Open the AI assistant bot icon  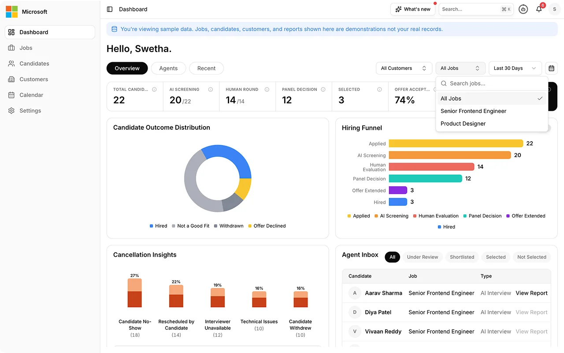pos(523,9)
